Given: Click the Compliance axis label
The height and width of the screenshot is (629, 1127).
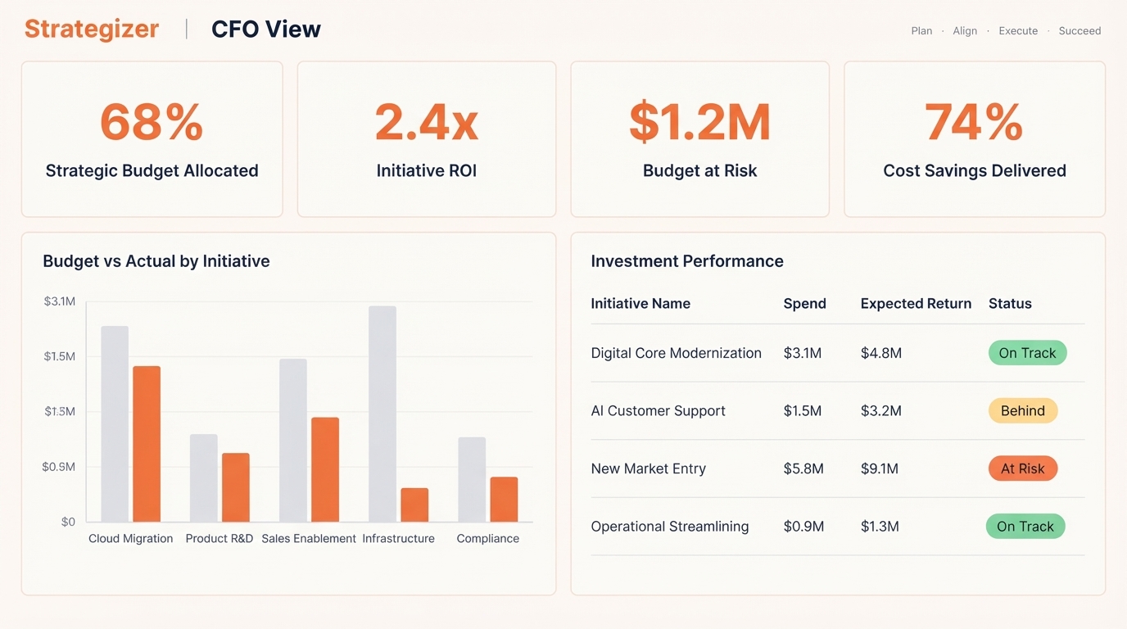Looking at the screenshot, I should tap(488, 539).
